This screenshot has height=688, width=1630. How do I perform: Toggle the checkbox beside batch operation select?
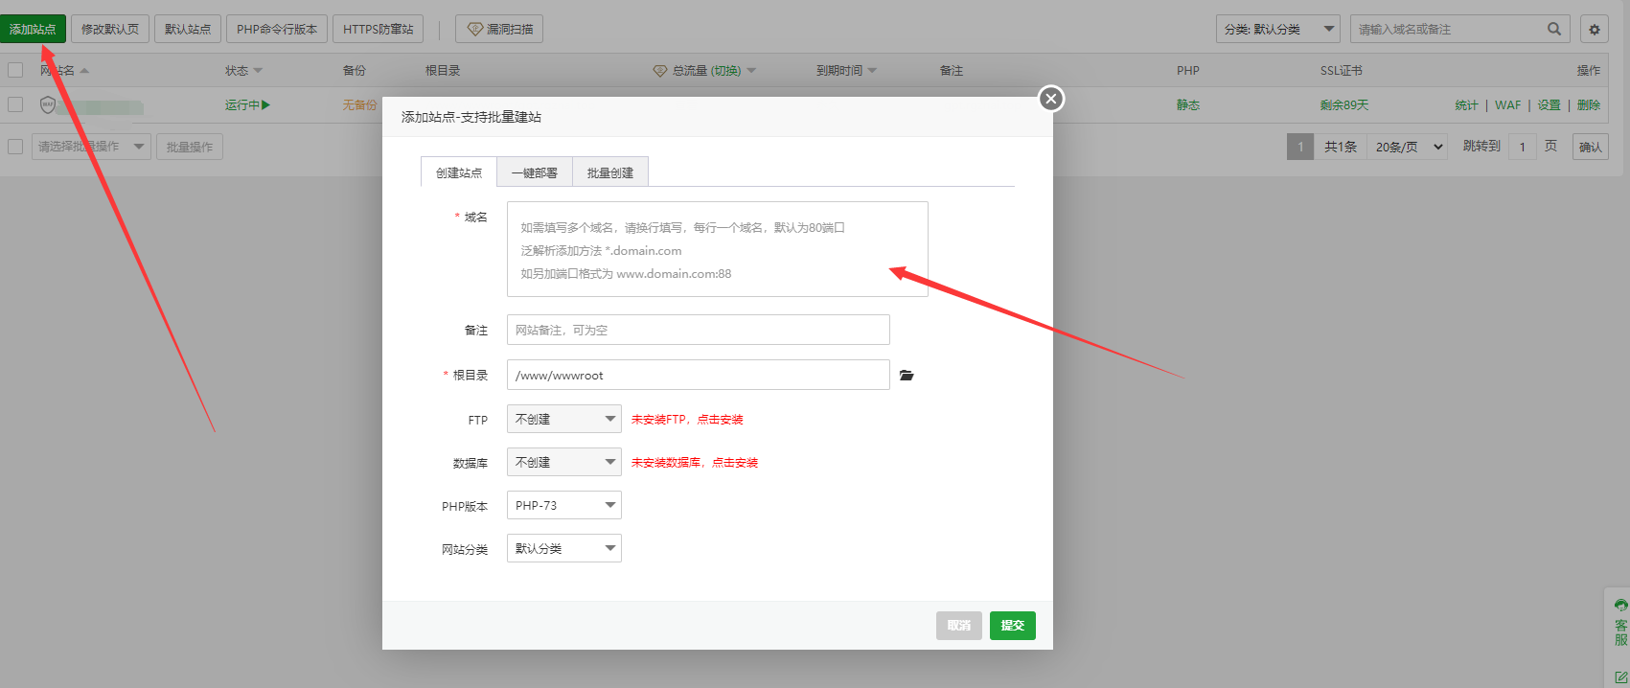[15, 147]
